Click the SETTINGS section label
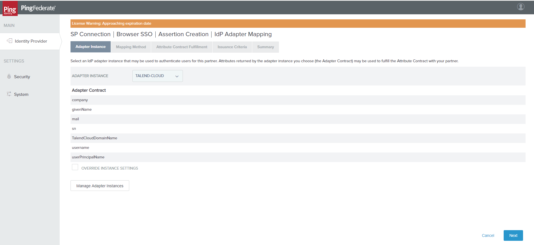534x245 pixels. pyautogui.click(x=14, y=61)
